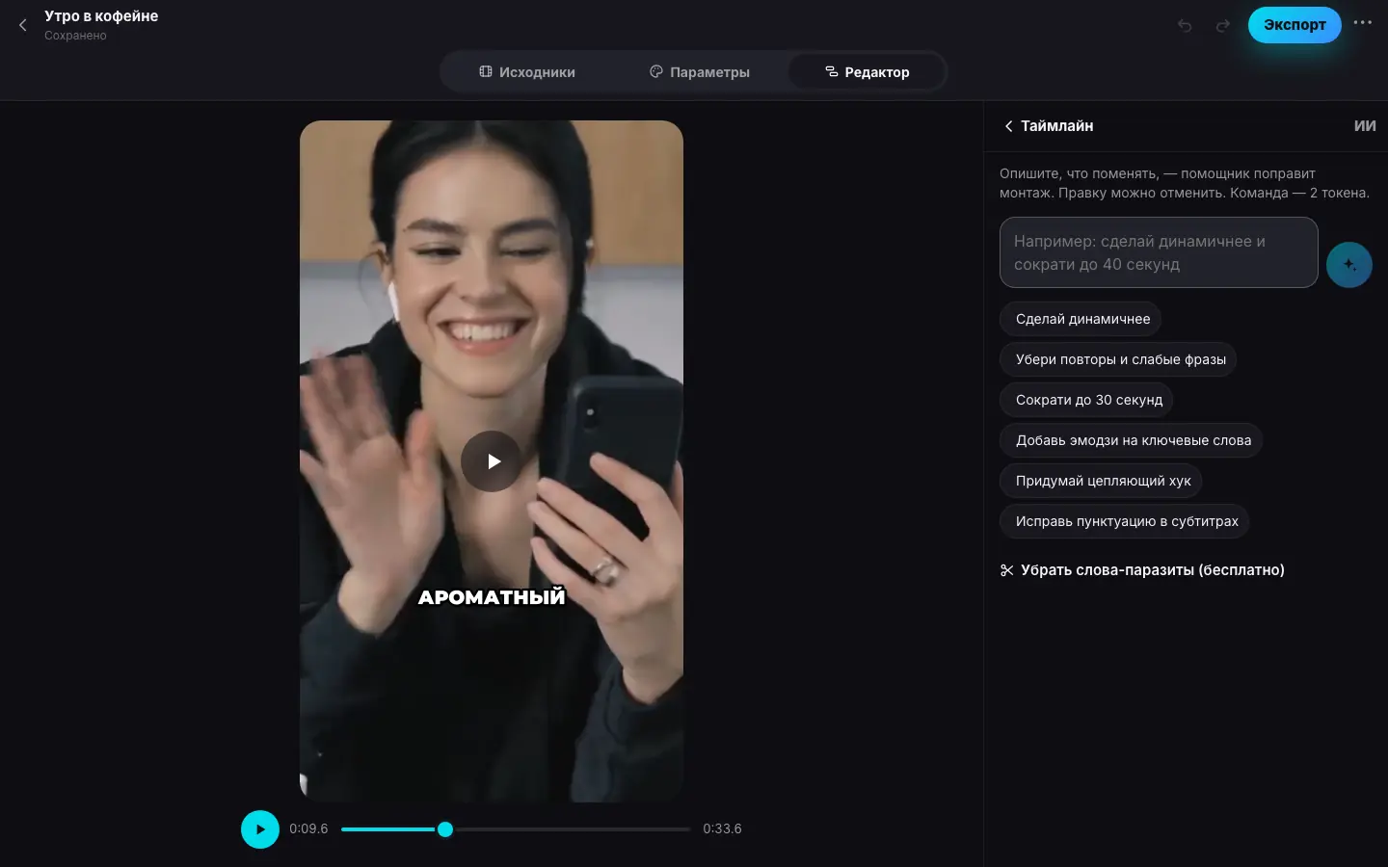Switch to the Исходники tab
This screenshot has width=1388, height=867.
point(528,72)
